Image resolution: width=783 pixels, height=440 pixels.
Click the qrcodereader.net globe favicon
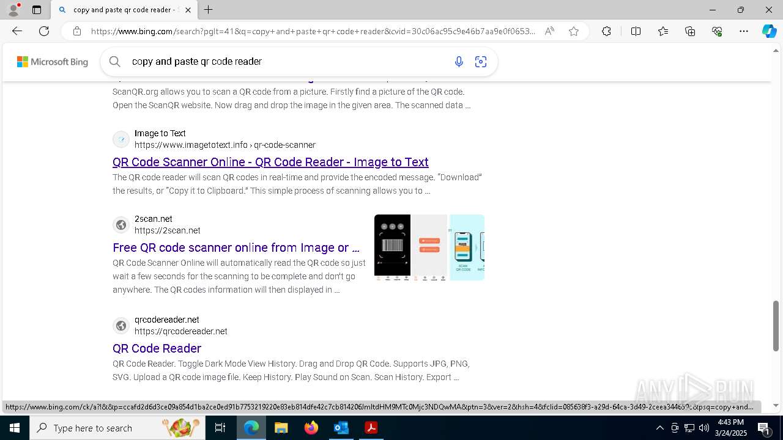point(121,326)
